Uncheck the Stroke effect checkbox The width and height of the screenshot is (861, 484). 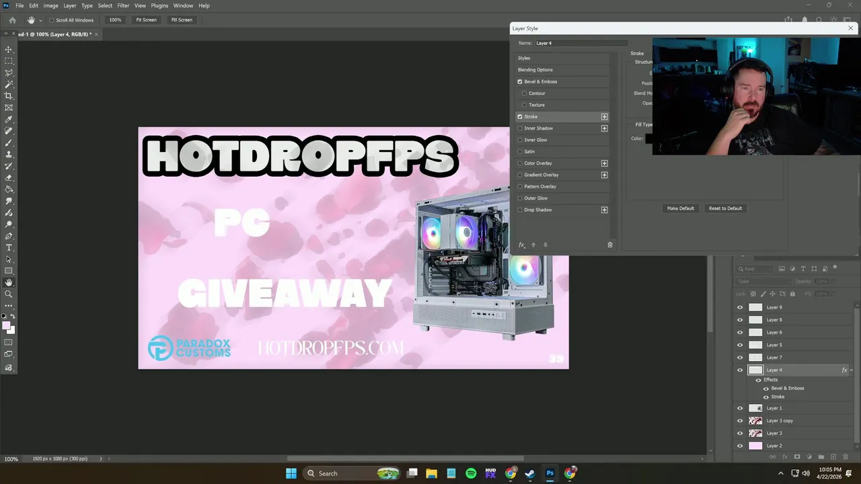[520, 116]
